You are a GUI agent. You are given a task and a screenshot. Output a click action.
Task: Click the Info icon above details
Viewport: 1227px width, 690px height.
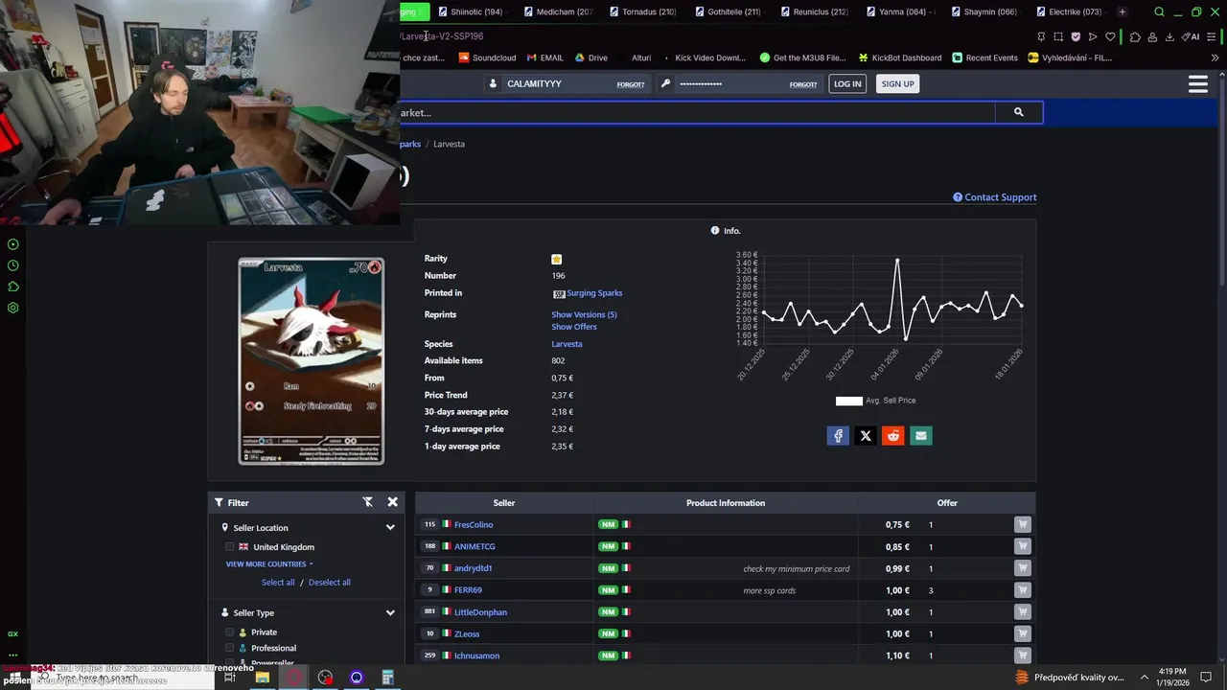pos(715,231)
